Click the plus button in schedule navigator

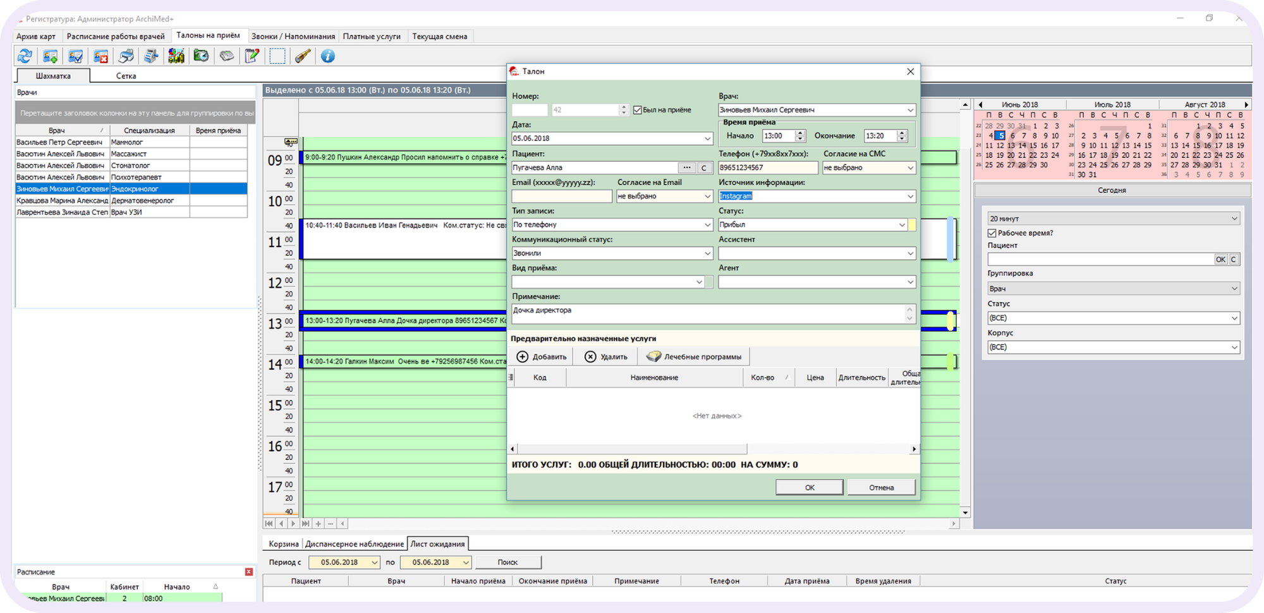pyautogui.click(x=318, y=523)
